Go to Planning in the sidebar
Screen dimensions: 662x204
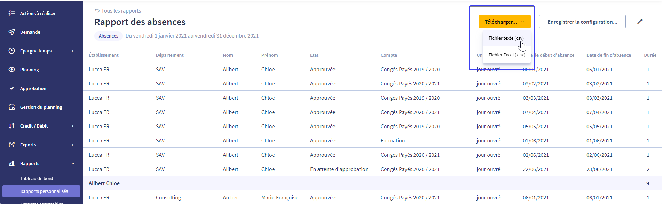coord(30,70)
